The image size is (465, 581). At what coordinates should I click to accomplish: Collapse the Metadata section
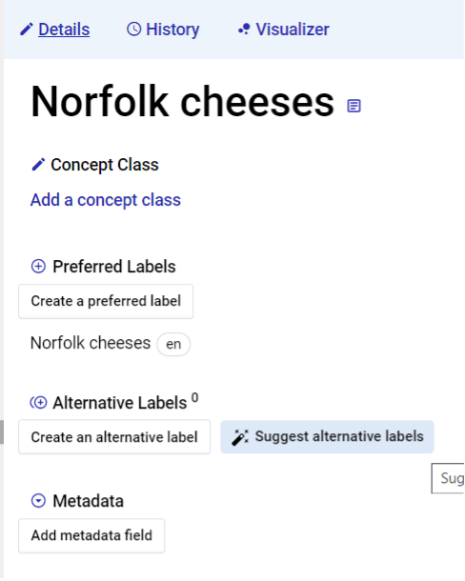(x=38, y=501)
